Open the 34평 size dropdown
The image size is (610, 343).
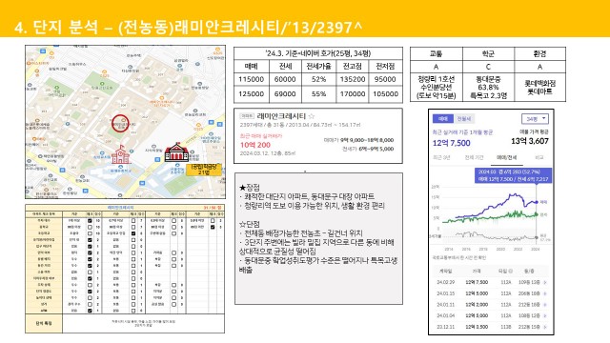click(x=535, y=118)
